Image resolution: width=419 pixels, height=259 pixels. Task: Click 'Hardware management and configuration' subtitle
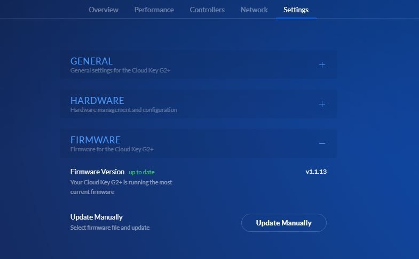pyautogui.click(x=123, y=110)
